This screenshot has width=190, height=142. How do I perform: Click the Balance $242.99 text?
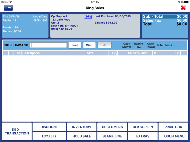[x=106, y=23]
